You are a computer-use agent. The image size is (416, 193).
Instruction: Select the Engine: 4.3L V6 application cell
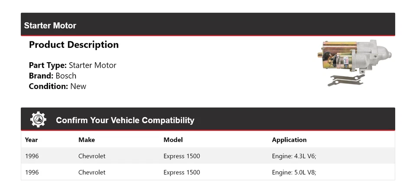(294, 156)
